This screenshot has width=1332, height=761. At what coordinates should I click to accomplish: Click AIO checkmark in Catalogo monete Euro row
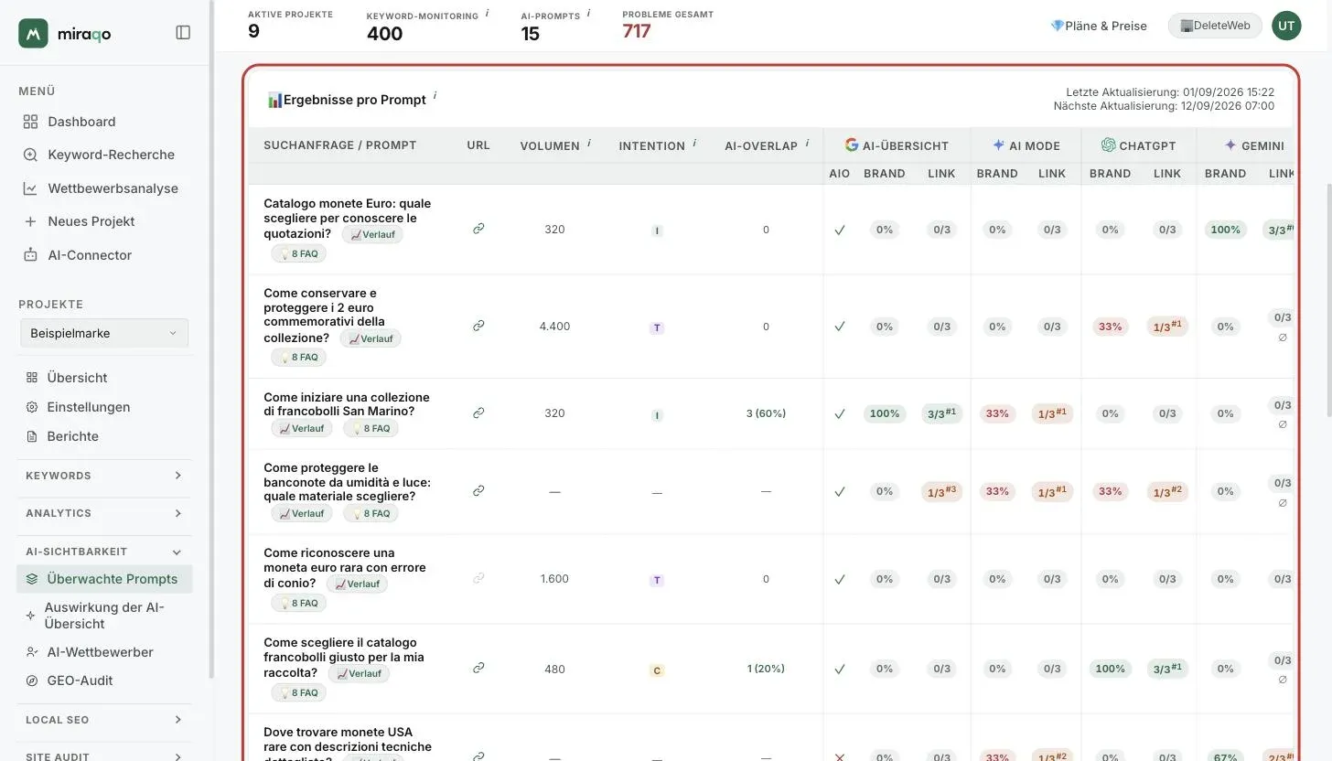click(840, 230)
